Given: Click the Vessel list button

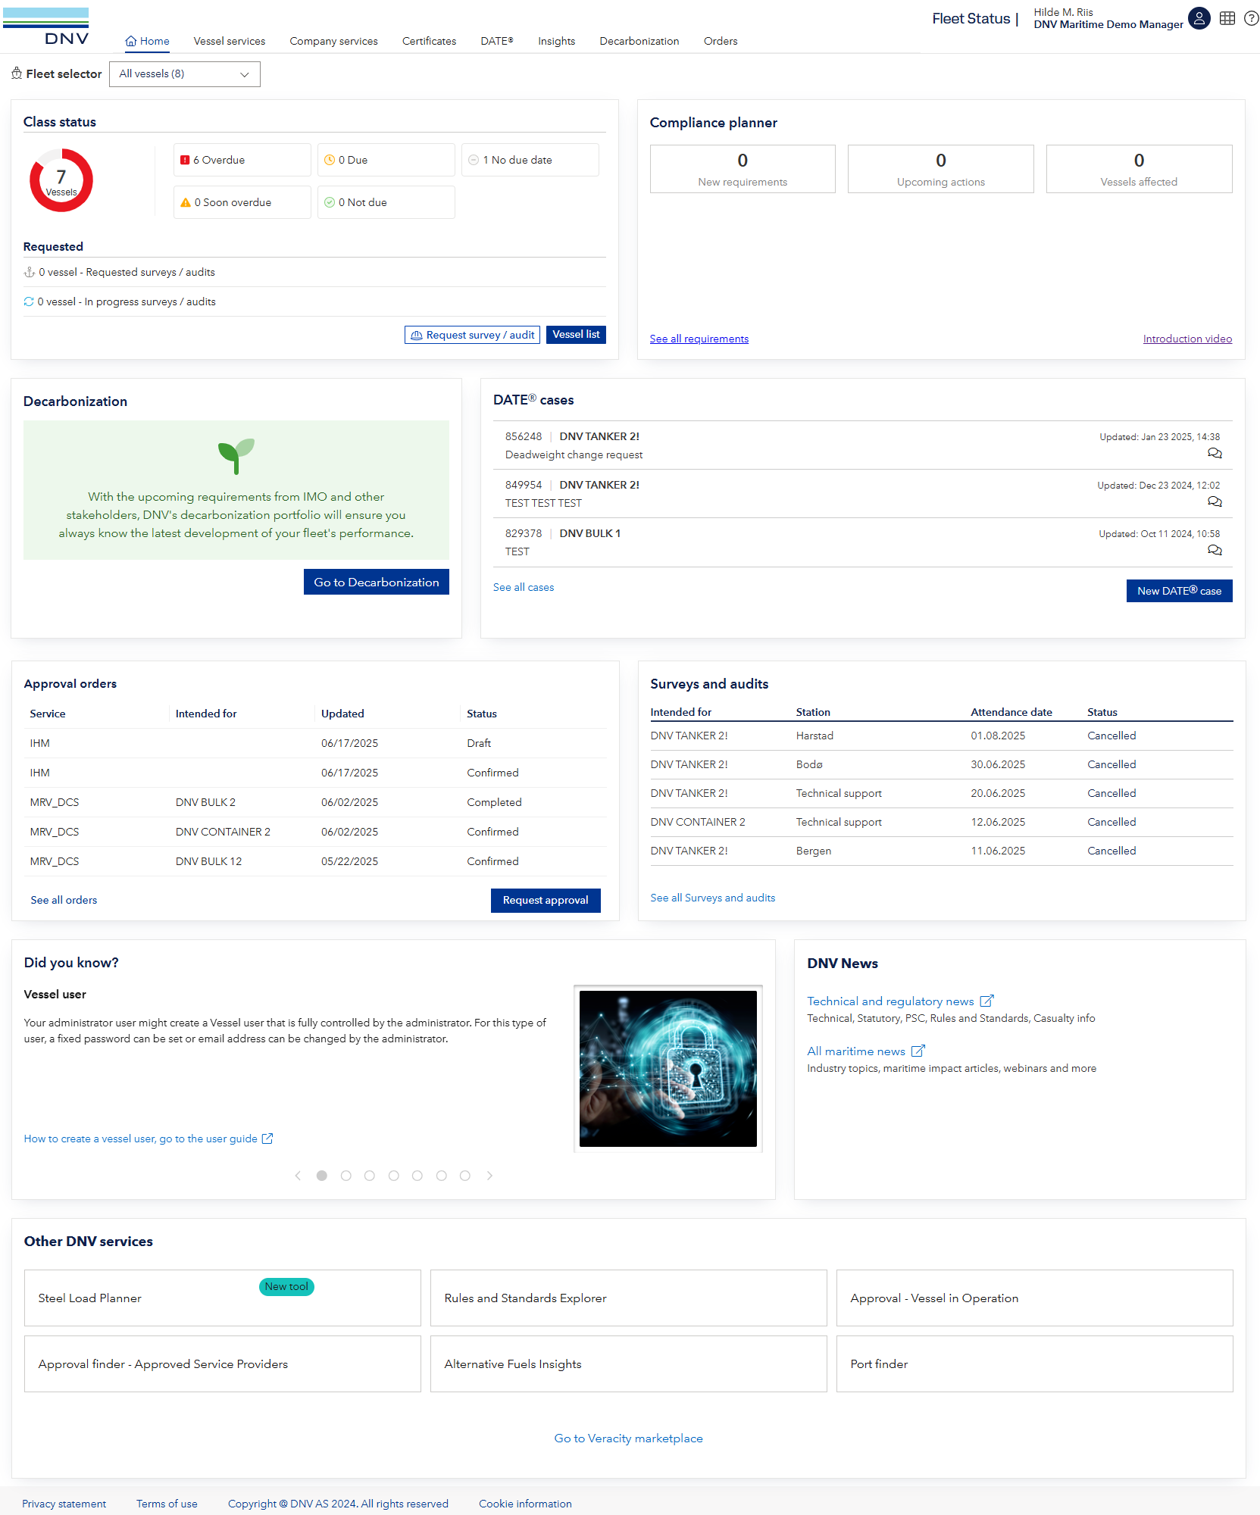Looking at the screenshot, I should (x=576, y=335).
